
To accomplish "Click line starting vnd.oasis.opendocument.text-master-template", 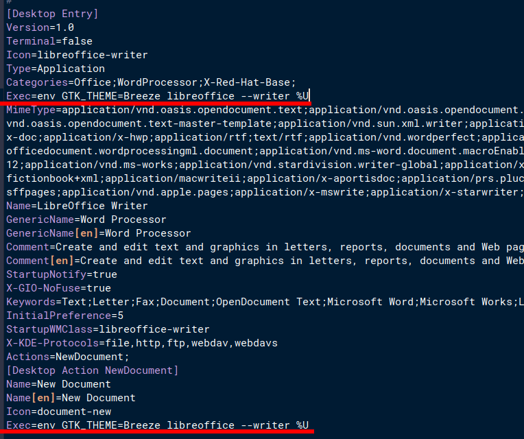I will point(265,123).
